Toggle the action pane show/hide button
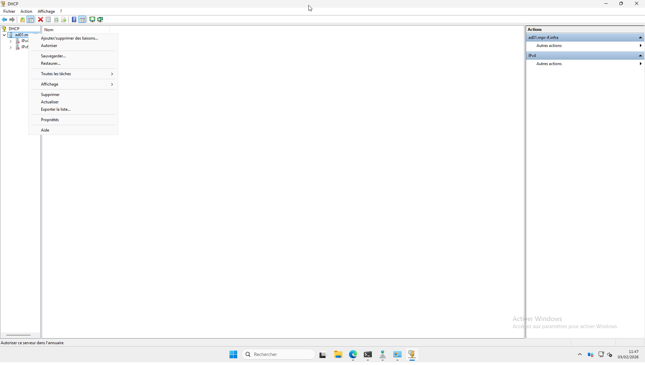Image resolution: width=645 pixels, height=365 pixels. (x=82, y=19)
